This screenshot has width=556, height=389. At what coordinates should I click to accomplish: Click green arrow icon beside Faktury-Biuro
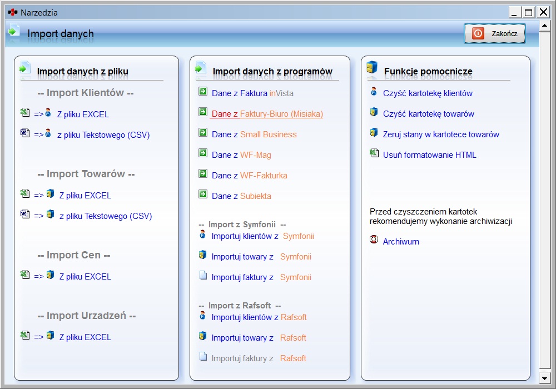tap(203, 112)
